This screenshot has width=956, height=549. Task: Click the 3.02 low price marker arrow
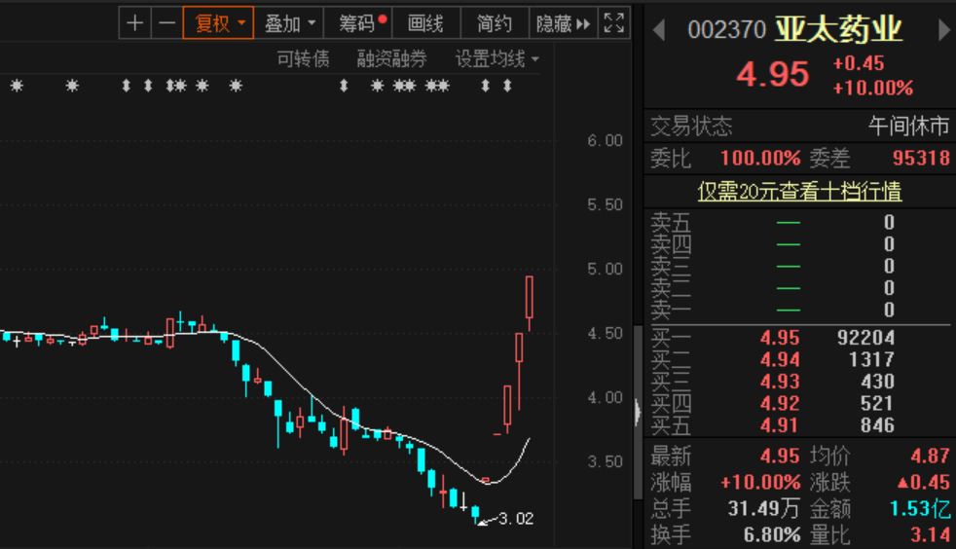click(x=485, y=521)
